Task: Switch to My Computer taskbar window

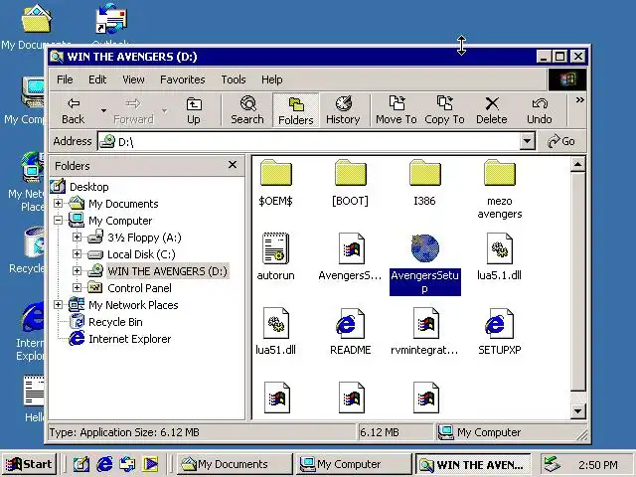Action: (353, 464)
